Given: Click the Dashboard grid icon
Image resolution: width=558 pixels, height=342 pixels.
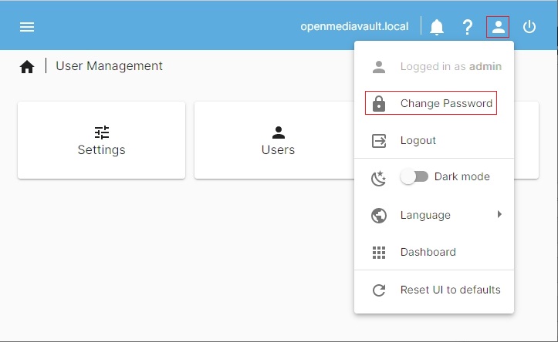Looking at the screenshot, I should click(x=379, y=252).
